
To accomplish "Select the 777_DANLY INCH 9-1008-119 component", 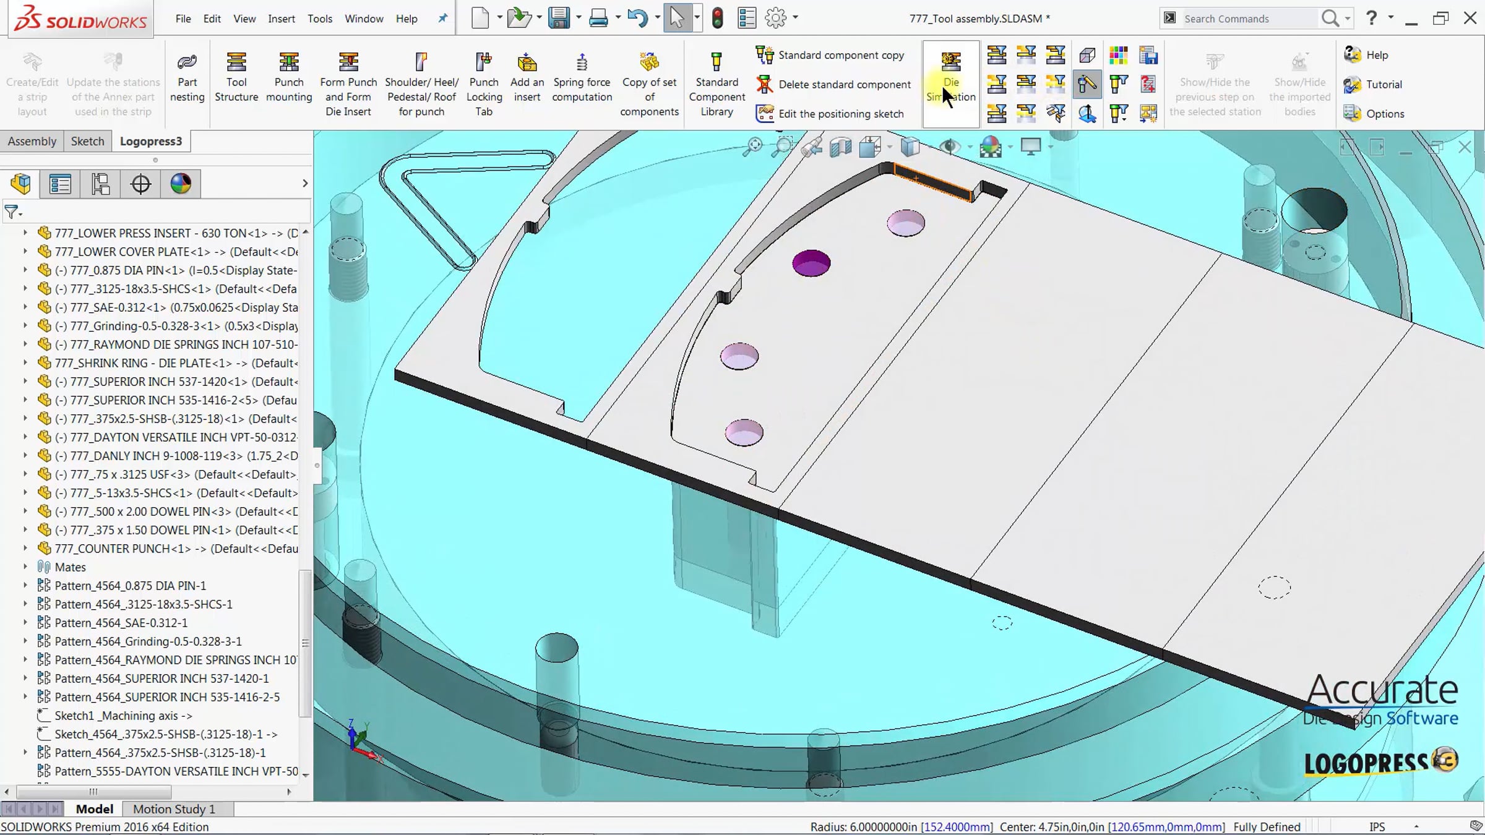I will 168,456.
